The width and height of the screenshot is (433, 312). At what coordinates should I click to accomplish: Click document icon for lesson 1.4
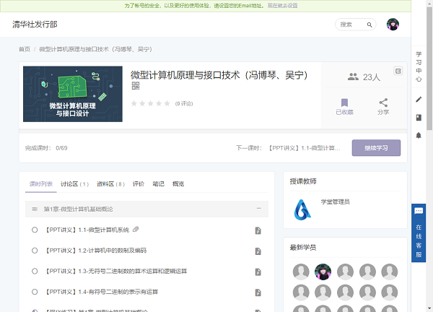pos(258,292)
